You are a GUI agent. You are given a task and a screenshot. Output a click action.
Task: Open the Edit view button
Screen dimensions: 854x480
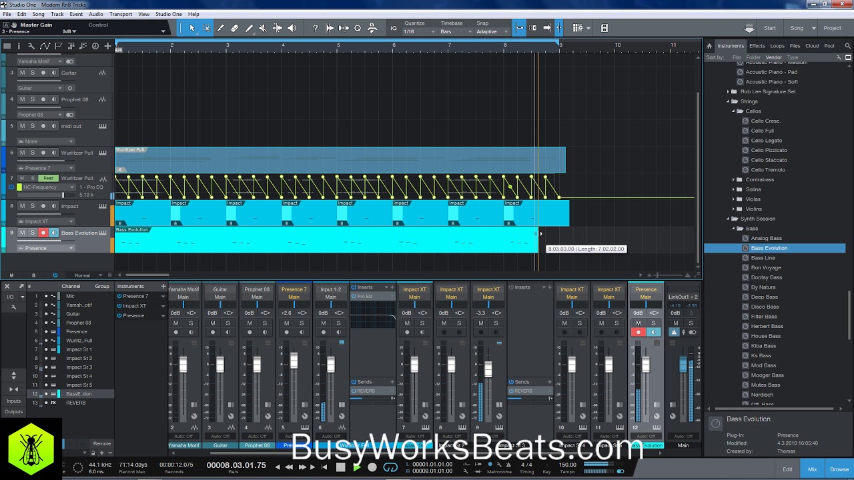(x=787, y=469)
